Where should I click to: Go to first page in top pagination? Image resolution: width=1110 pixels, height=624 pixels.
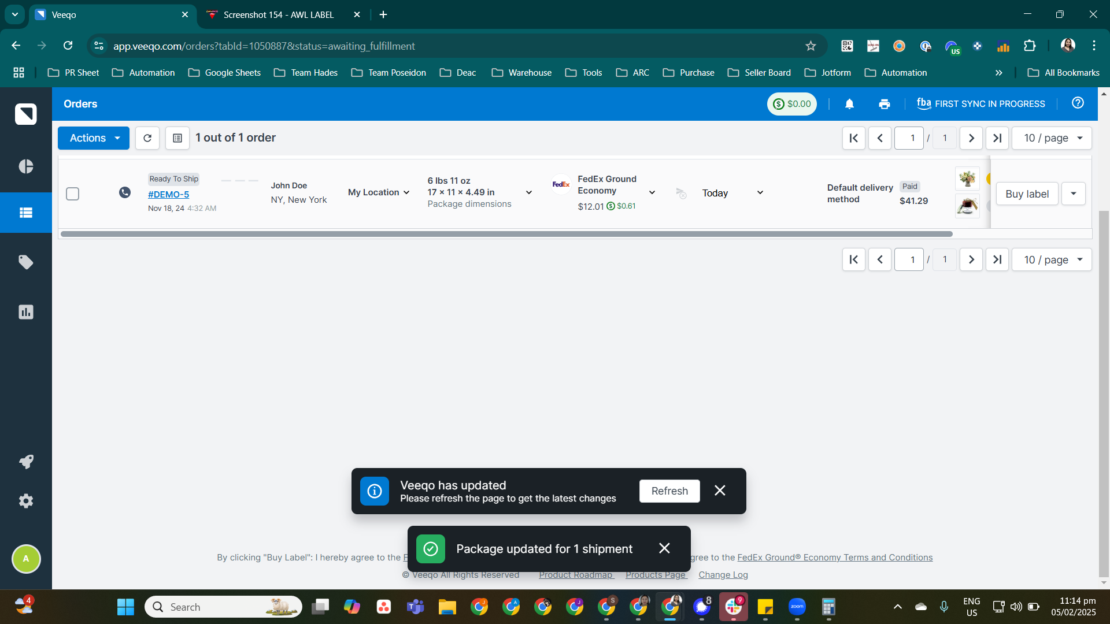pyautogui.click(x=854, y=138)
